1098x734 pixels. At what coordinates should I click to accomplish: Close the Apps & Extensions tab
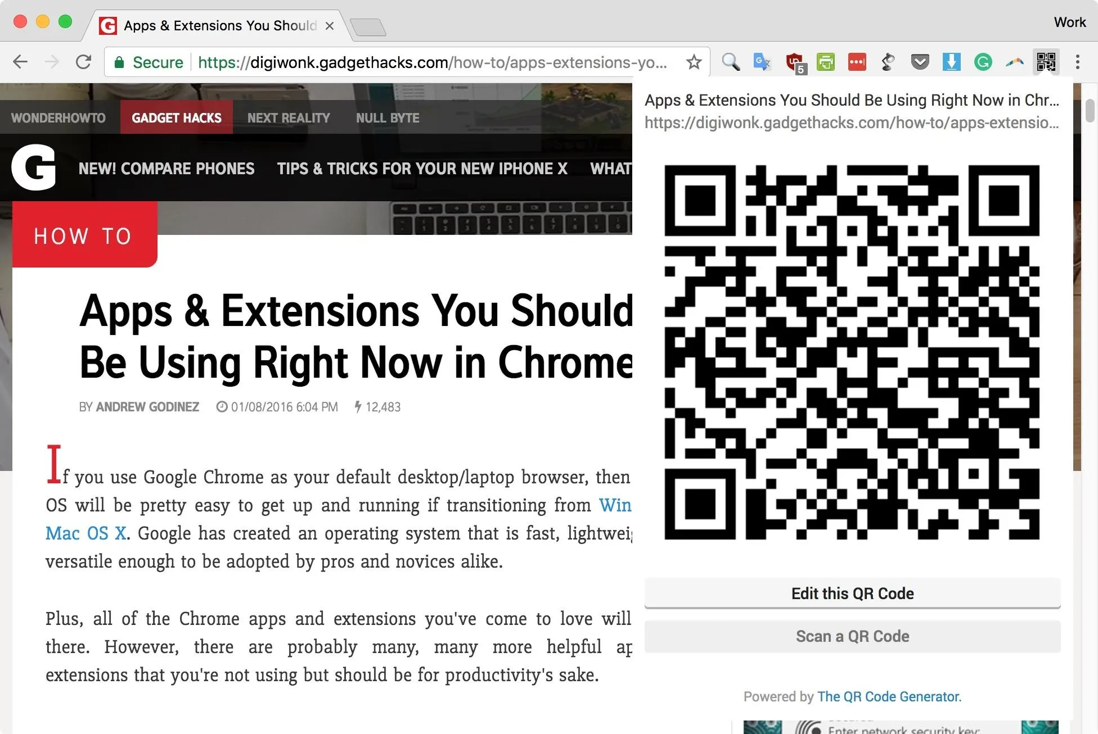click(x=330, y=26)
